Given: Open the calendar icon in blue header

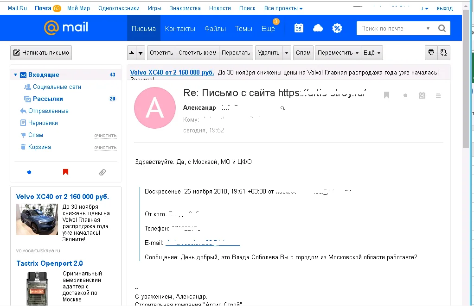Looking at the screenshot, I should (299, 28).
